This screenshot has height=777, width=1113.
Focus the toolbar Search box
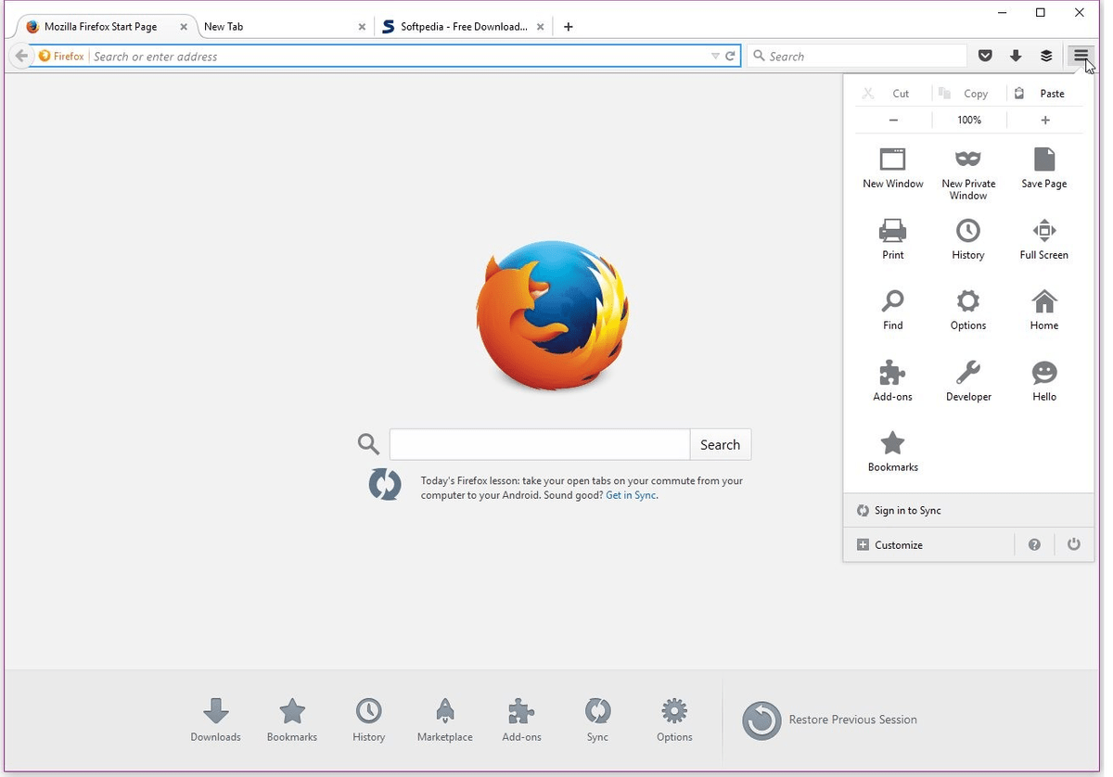859,57
